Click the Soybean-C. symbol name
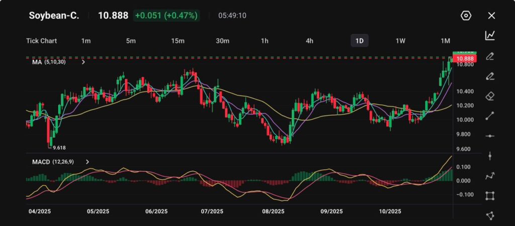Screen dimensions: 515x226 (54, 16)
